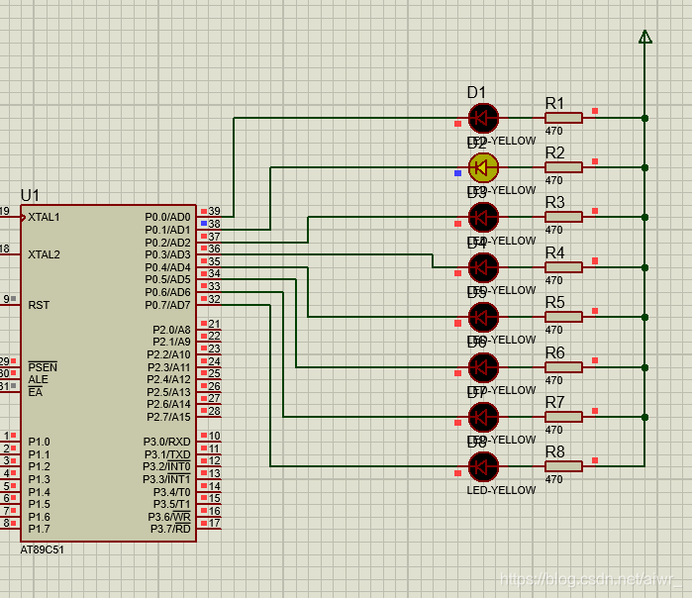Click pin number 38
Image resolution: width=692 pixels, height=598 pixels.
[x=214, y=224]
